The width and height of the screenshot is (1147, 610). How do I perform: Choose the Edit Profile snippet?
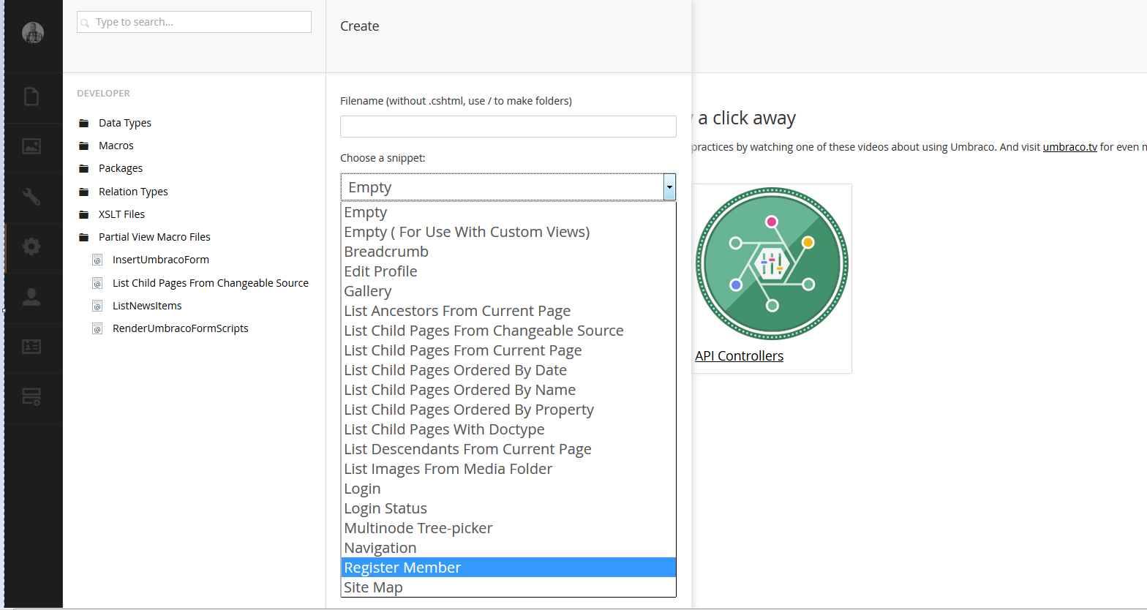coord(508,271)
